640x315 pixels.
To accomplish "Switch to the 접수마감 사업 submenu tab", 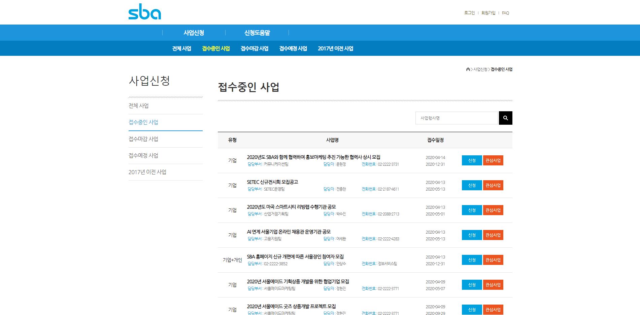I will (x=254, y=48).
